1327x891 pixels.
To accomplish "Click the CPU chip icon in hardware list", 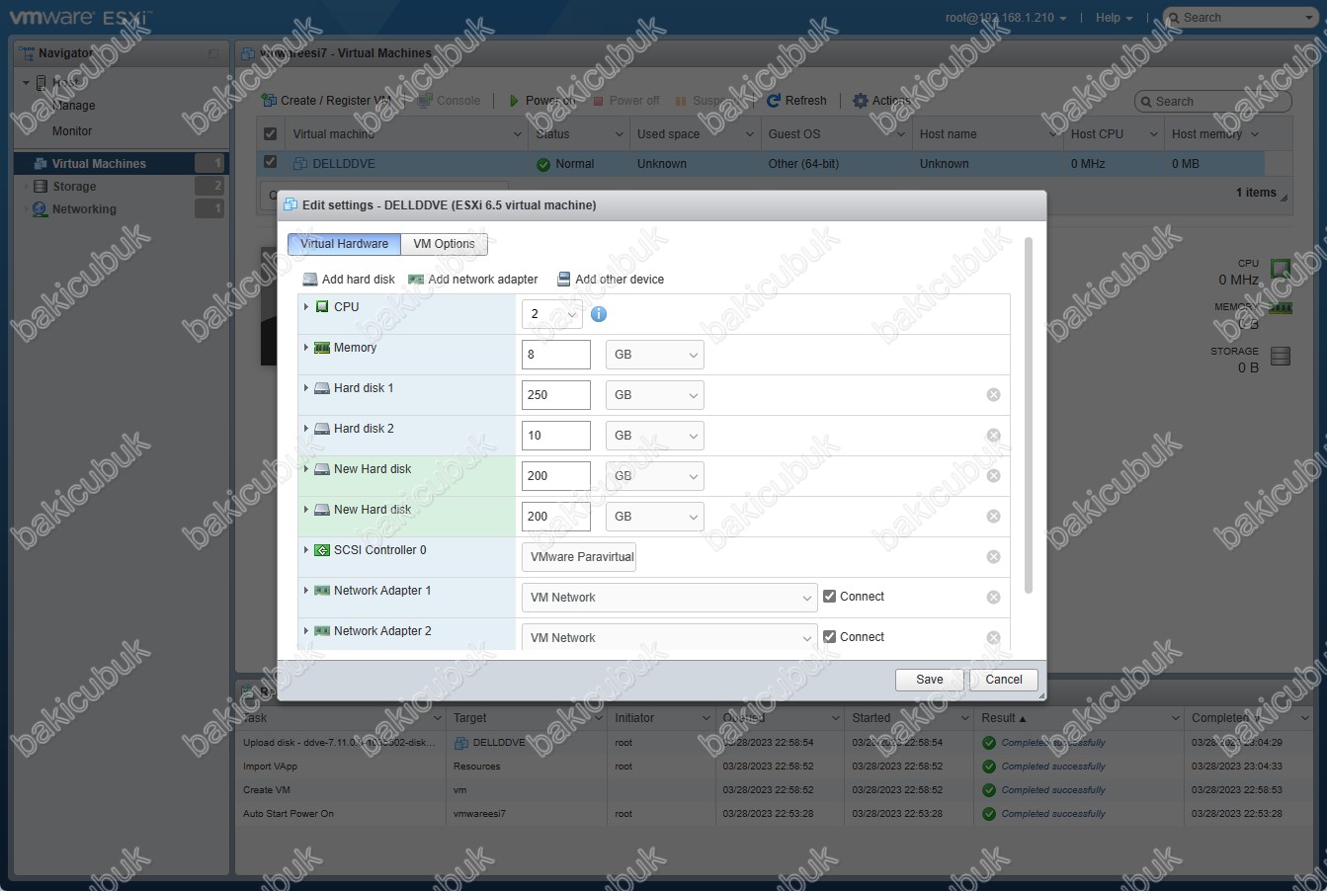I will (322, 307).
